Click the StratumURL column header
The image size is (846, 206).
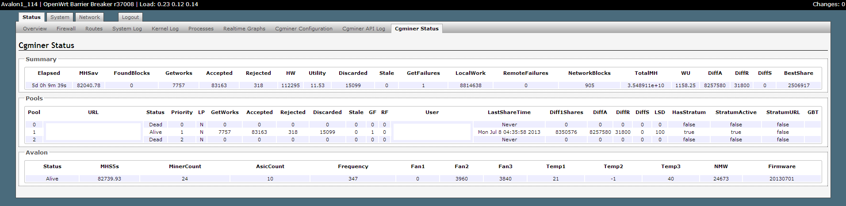pos(783,112)
